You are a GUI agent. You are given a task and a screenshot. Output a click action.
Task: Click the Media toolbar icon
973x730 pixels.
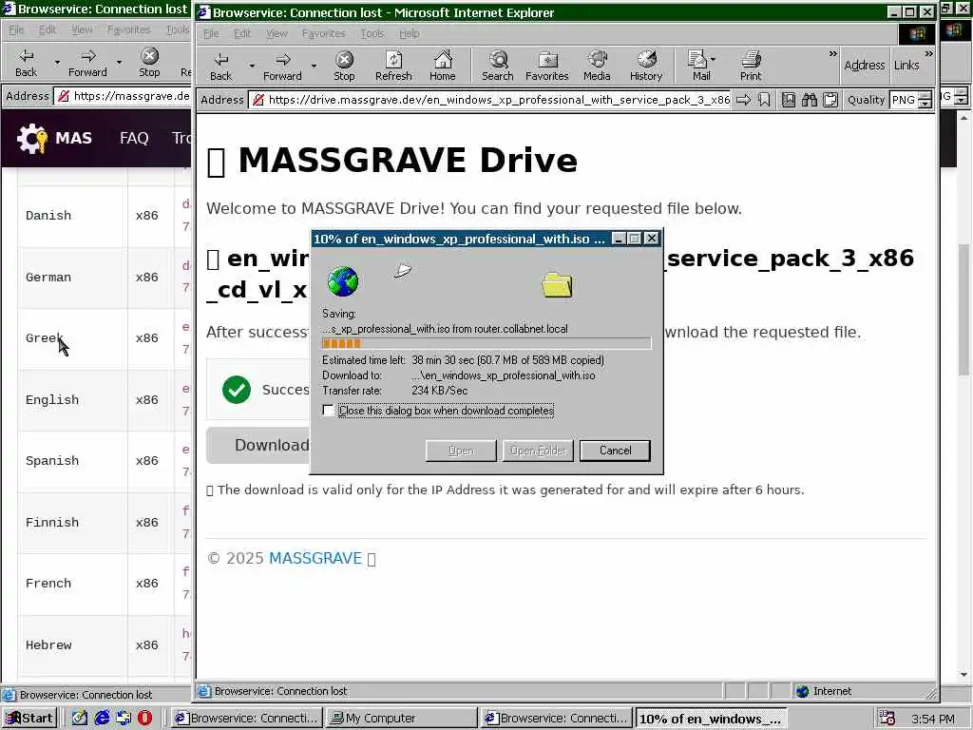[597, 66]
